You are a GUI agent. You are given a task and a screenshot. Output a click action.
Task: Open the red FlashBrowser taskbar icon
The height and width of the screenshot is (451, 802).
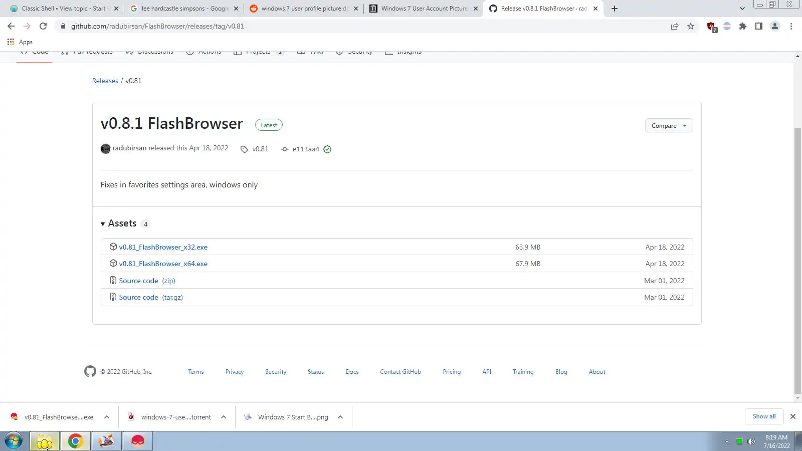[138, 441]
